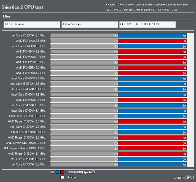Remove AMD FX-6300 3.5 GHz via red X
This screenshot has width=196, height=182.
click(x=47, y=100)
